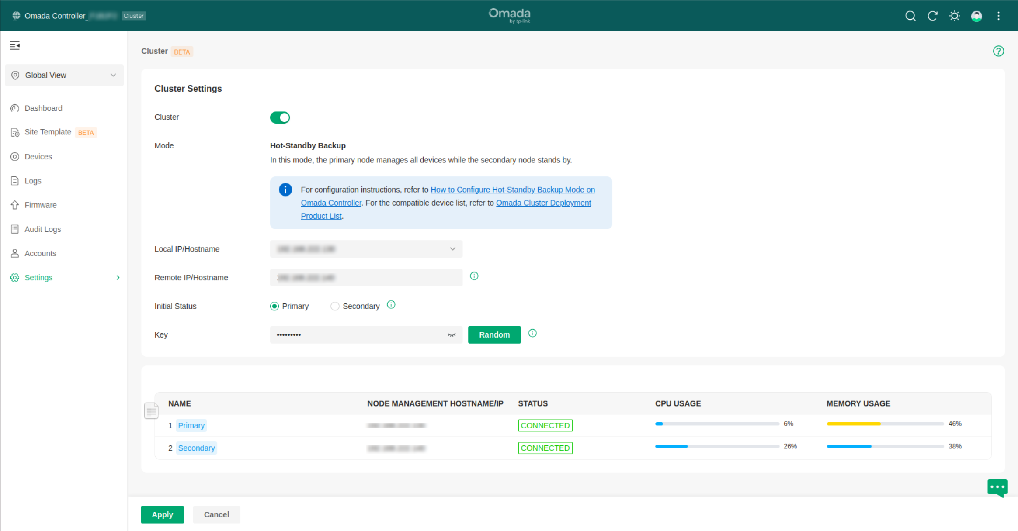
Task: Collapse the sidebar with the menu icon
Action: pos(15,45)
